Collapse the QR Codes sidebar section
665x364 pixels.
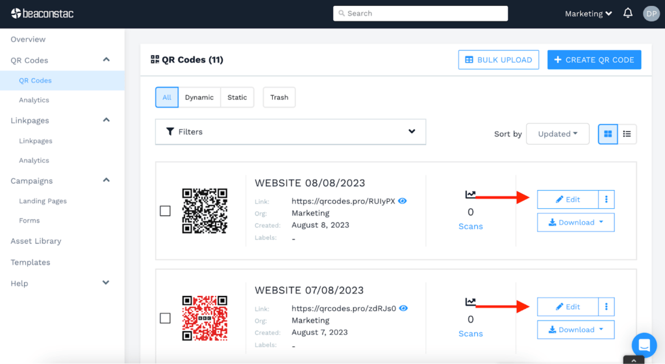click(x=106, y=60)
